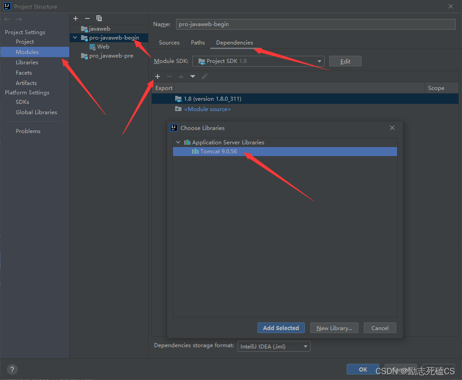Select pro-javaweb-begin module
This screenshot has width=462, height=380.
coord(109,38)
